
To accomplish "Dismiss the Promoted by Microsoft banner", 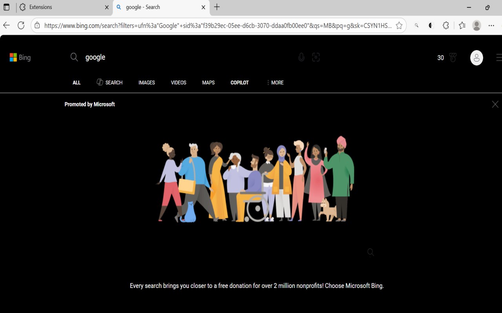I will point(495,104).
